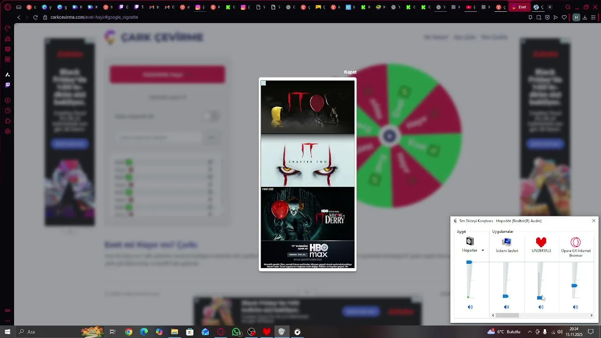Click the Hoparlör speaker device icon
The height and width of the screenshot is (338, 601).
pyautogui.click(x=470, y=241)
